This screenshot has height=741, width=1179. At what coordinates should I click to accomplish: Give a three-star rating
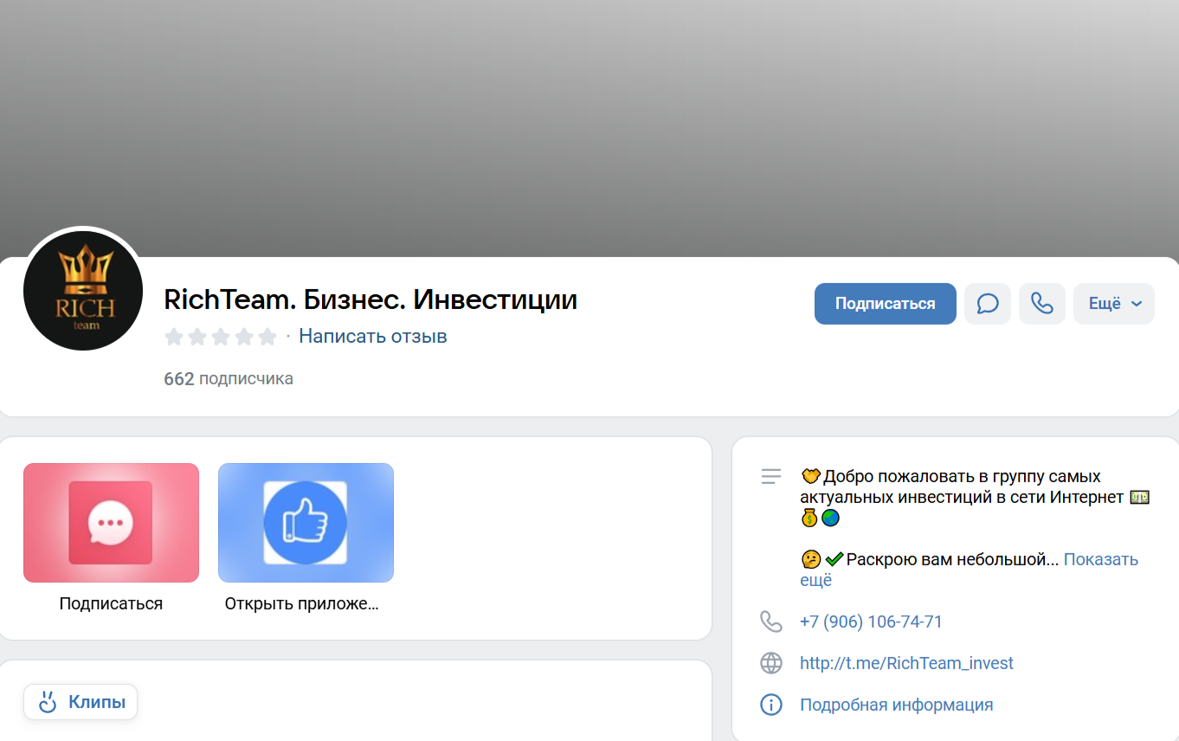coord(221,336)
